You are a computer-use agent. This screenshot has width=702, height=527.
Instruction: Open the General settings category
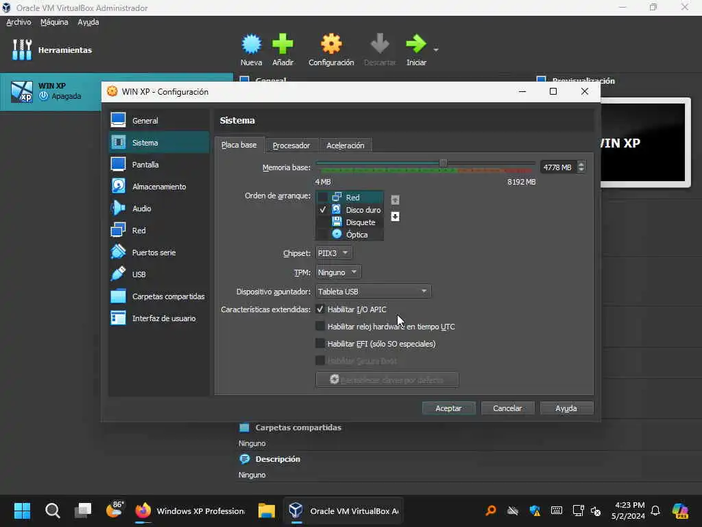tap(159, 121)
